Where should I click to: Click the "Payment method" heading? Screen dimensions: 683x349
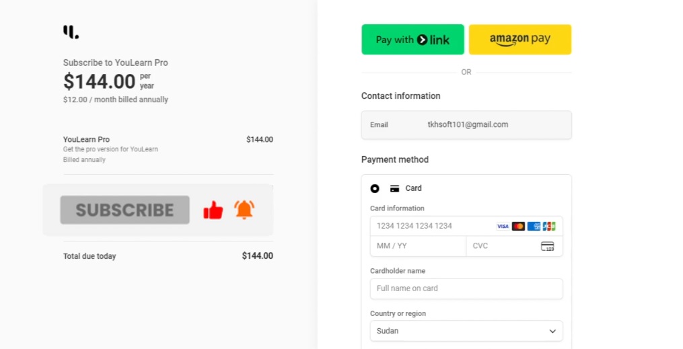point(394,159)
